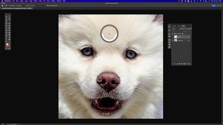Open Sample layers dropdown in options bar
223x125 pixels.
(38, 6)
